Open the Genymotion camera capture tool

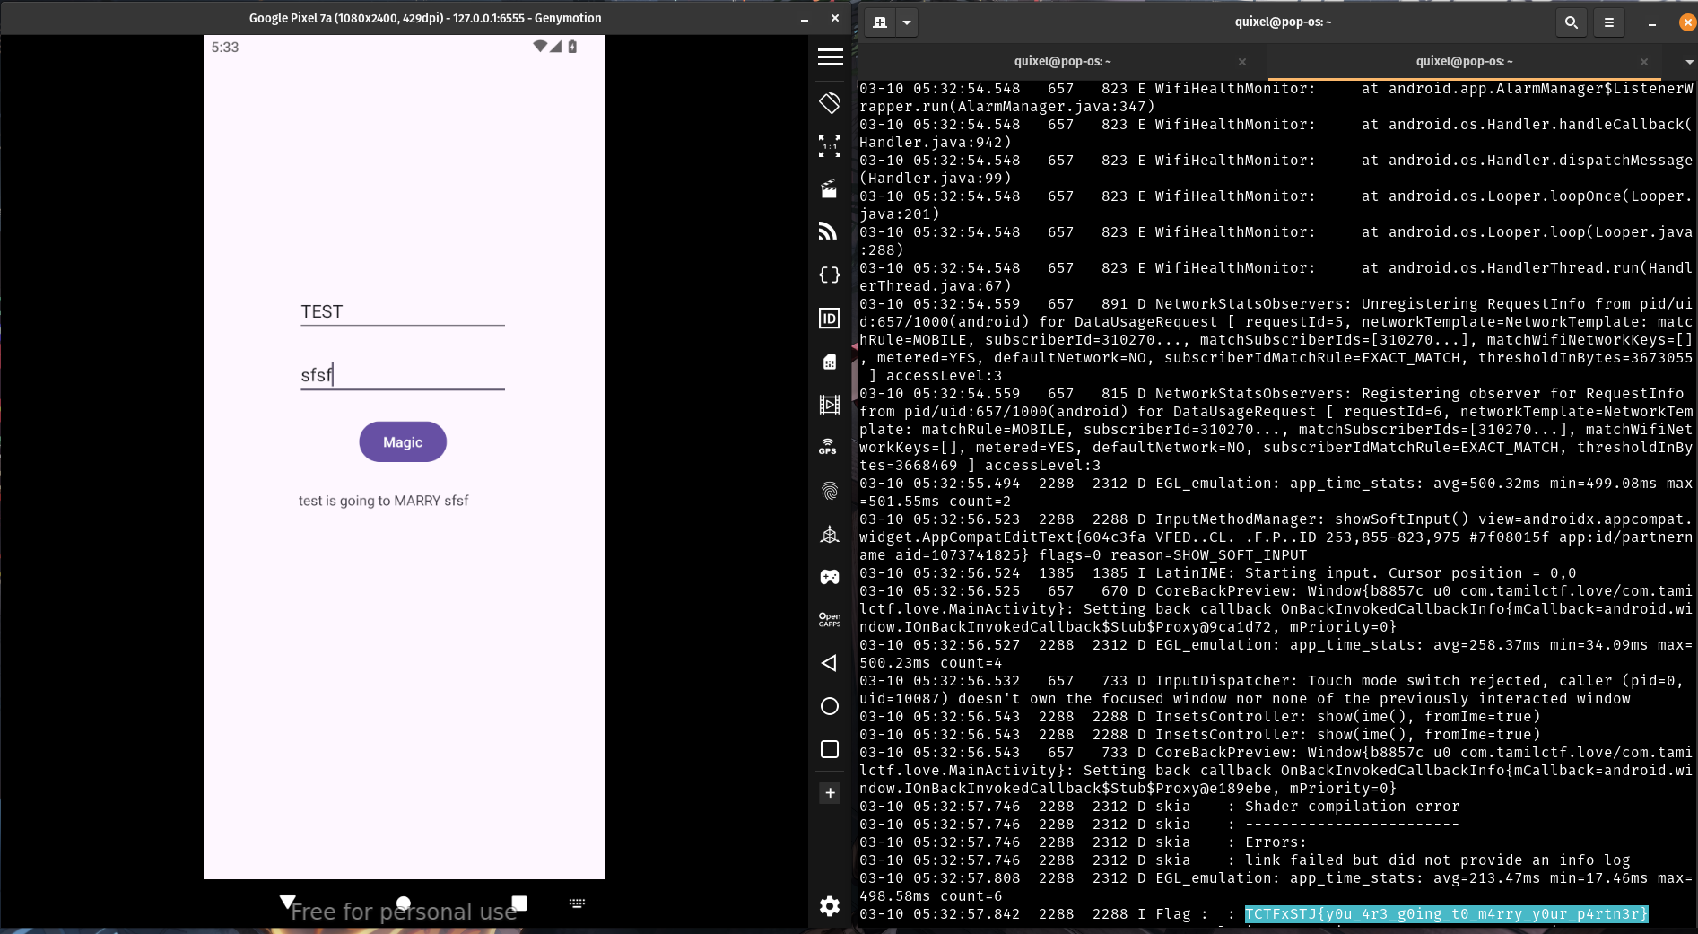click(829, 189)
